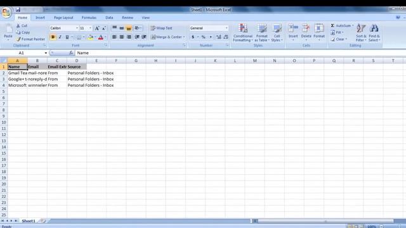This screenshot has width=406, height=228.
Task: Click AutoSum button
Action: pos(341,25)
